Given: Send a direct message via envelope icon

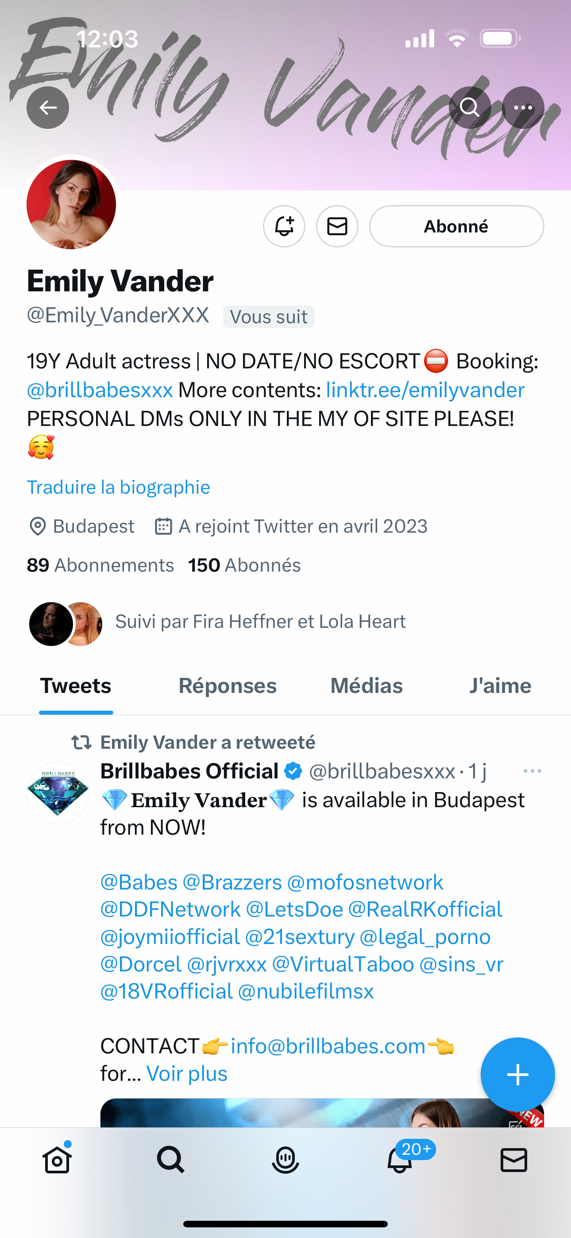Looking at the screenshot, I should 337,226.
